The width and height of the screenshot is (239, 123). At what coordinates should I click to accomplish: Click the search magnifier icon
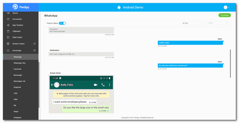click(227, 23)
